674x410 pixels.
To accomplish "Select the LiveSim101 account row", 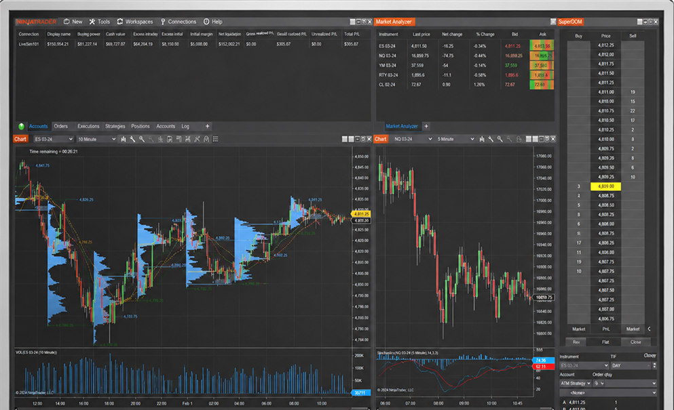I will point(193,44).
